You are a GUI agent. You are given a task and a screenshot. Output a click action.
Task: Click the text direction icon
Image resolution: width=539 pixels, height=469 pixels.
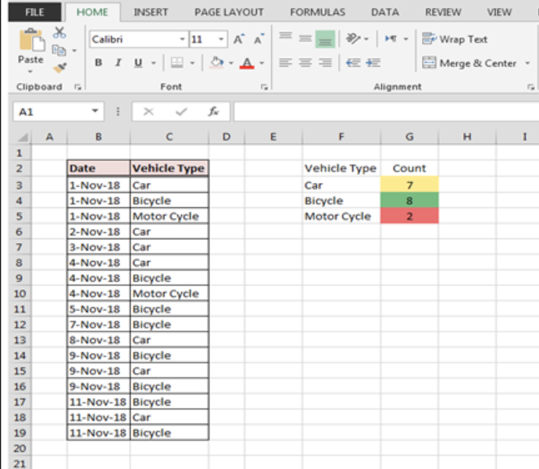point(391,38)
